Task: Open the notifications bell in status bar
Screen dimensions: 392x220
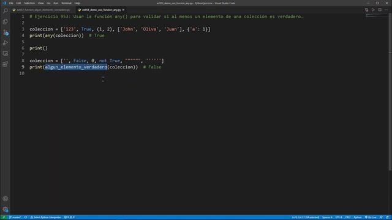Action: pos(387,218)
